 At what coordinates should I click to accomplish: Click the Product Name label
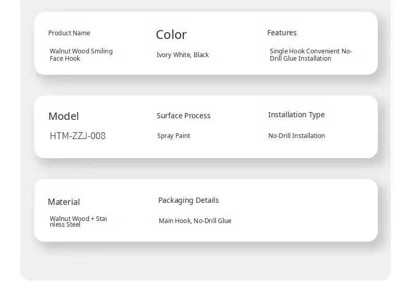pyautogui.click(x=69, y=33)
